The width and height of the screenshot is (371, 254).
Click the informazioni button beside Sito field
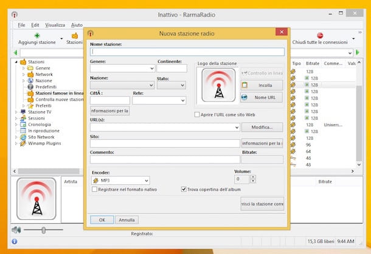coord(262,143)
